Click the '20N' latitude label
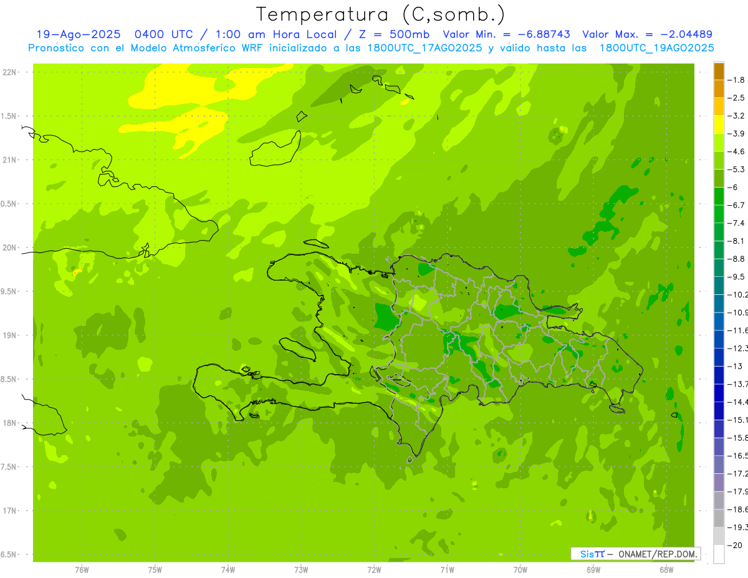748x578 pixels. tap(9, 248)
